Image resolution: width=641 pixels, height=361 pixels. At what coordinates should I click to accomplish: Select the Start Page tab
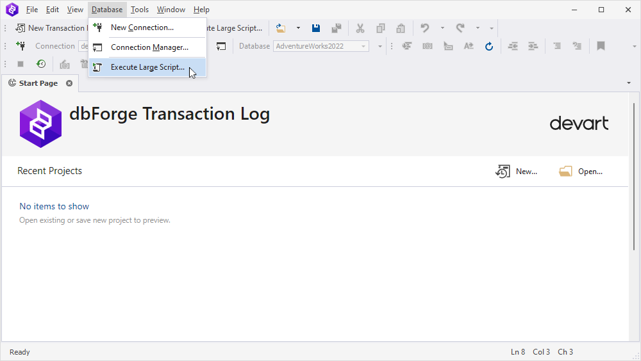tap(38, 83)
